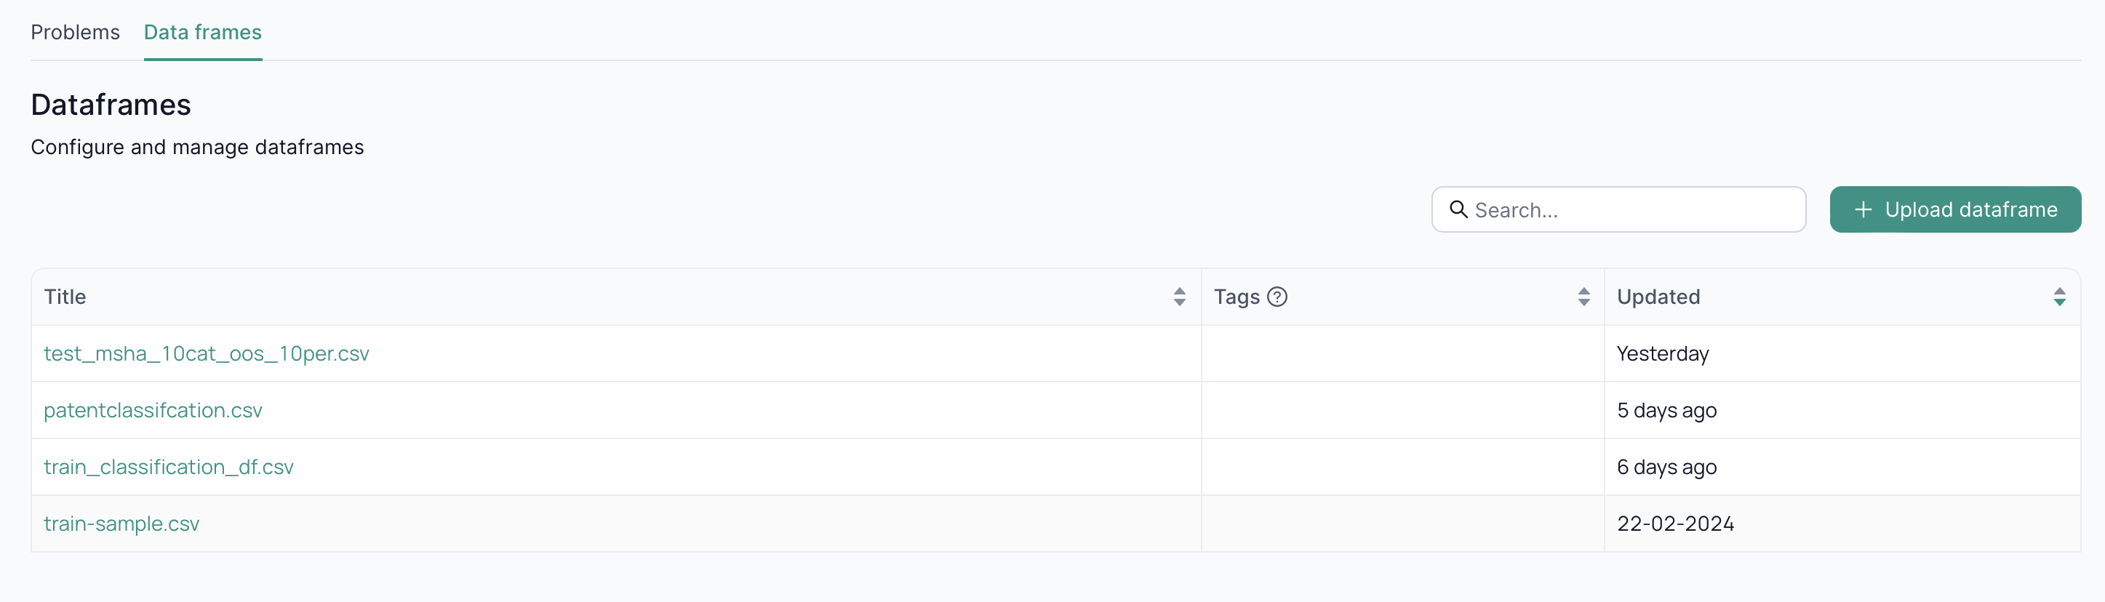Switch to the Problems tab
2105x602 pixels.
[x=74, y=32]
